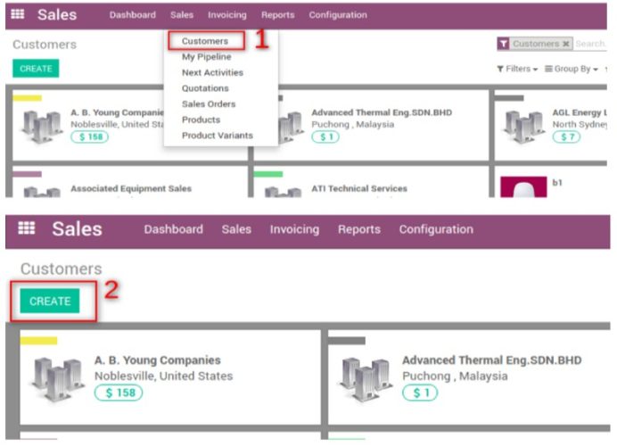Choose Quotations in the Sales dropdown menu
This screenshot has width=617, height=446.
(x=205, y=88)
